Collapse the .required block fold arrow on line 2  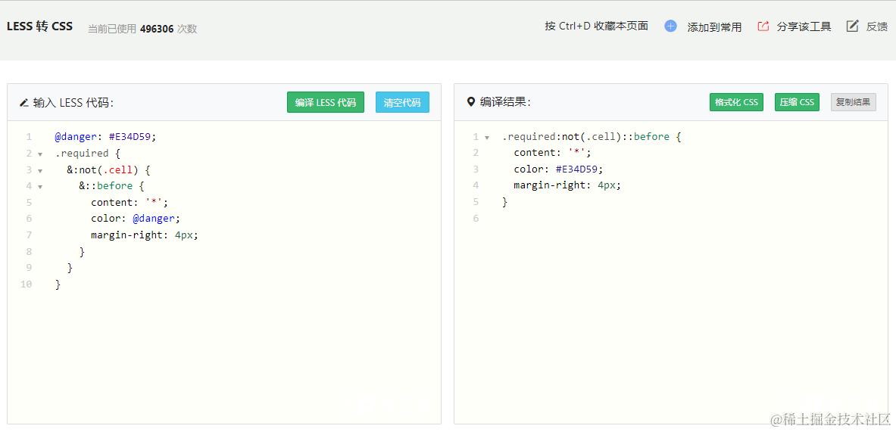40,154
